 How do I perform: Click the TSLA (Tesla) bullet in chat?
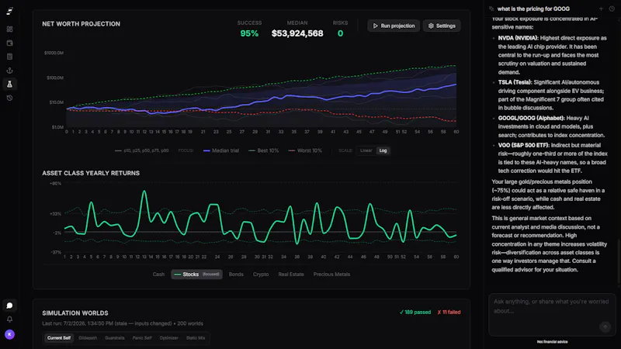click(x=552, y=95)
